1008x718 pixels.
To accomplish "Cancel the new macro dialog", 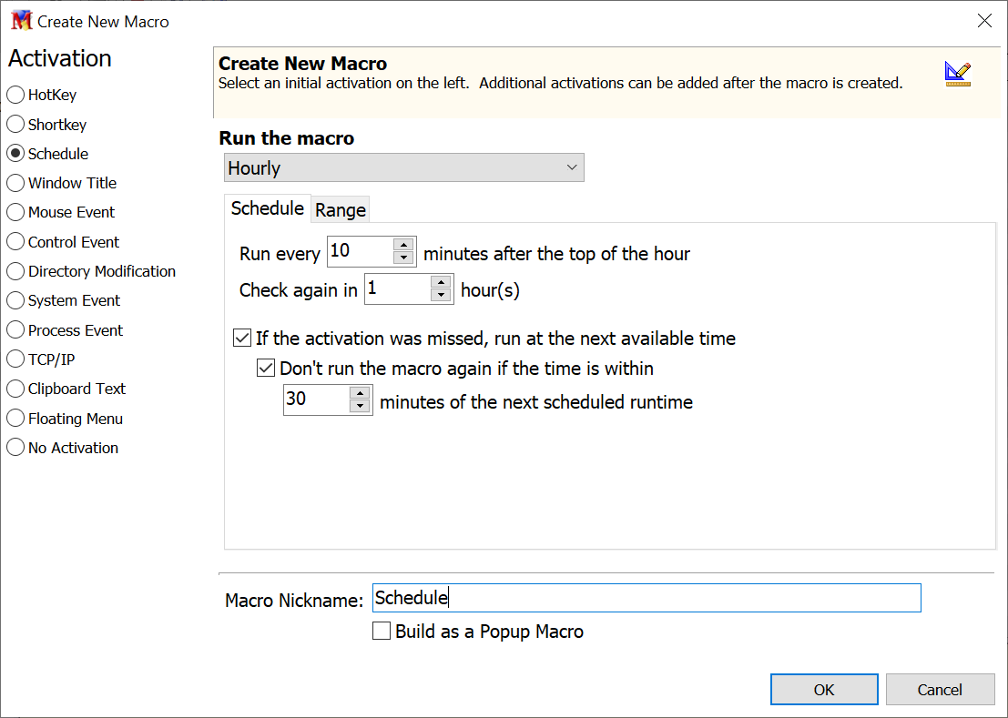I will [x=940, y=690].
